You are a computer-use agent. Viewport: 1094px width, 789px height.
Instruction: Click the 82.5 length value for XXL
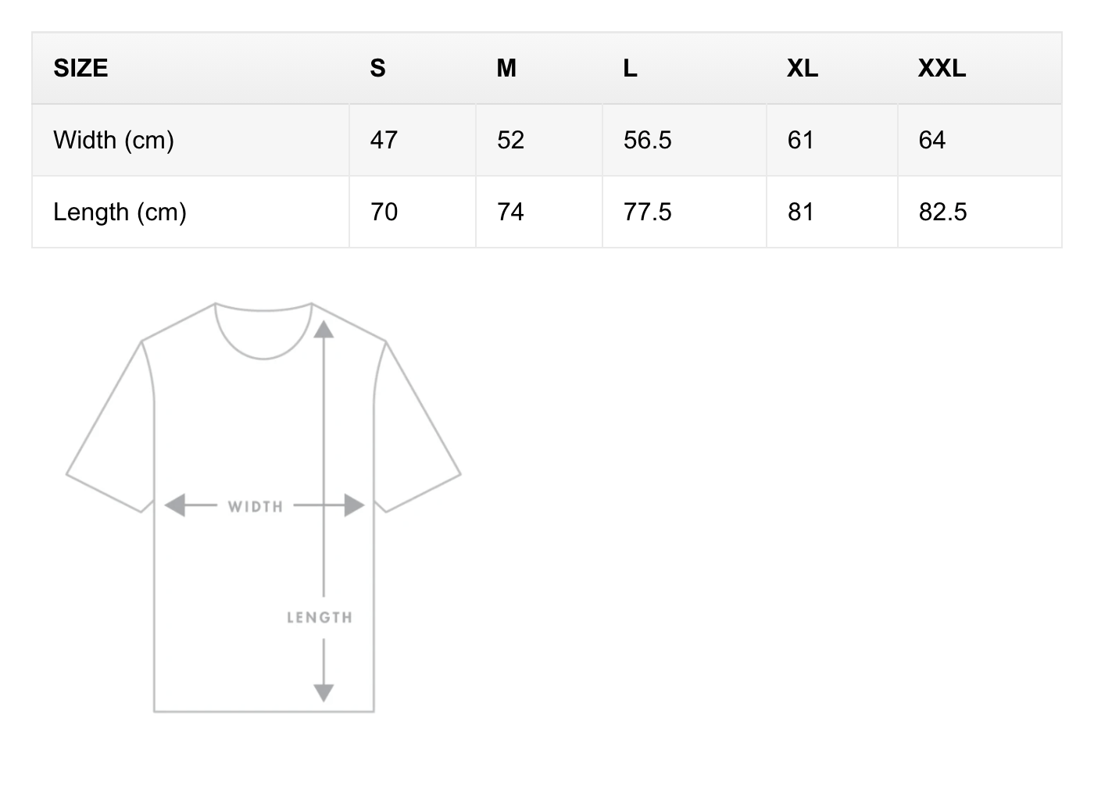942,212
